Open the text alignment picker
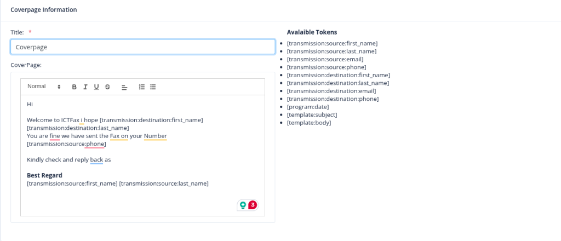The height and width of the screenshot is (241, 561). pos(124,87)
